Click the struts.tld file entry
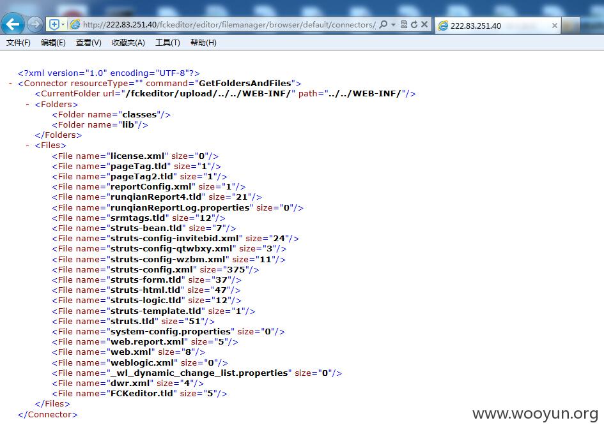Image resolution: width=604 pixels, height=432 pixels. 134,322
